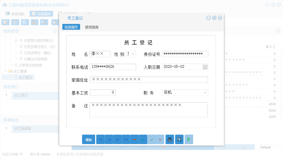Screen dimensions: 283x159
Task: Click the person icon in the top toolbar
Action: click(x=35, y=22)
